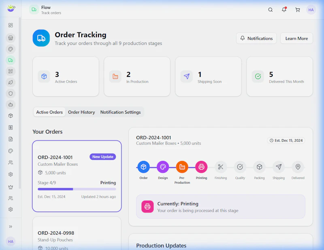Click the purple Design stage icon

(x=163, y=167)
